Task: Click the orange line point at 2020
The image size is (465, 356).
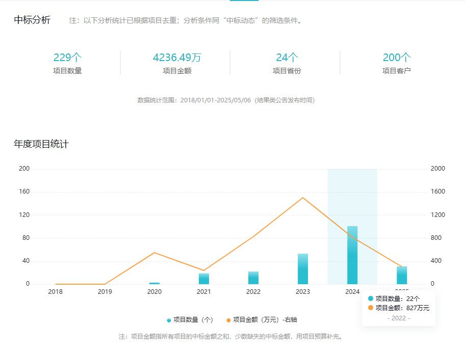Action: (x=154, y=253)
